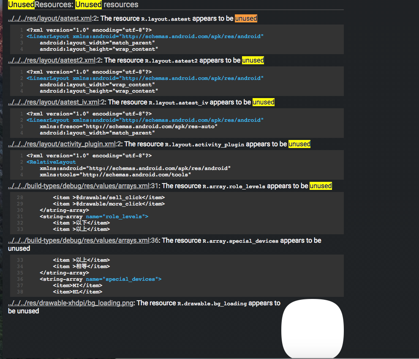Click highlighted 'unused' in aatest_iv warning

point(264,102)
